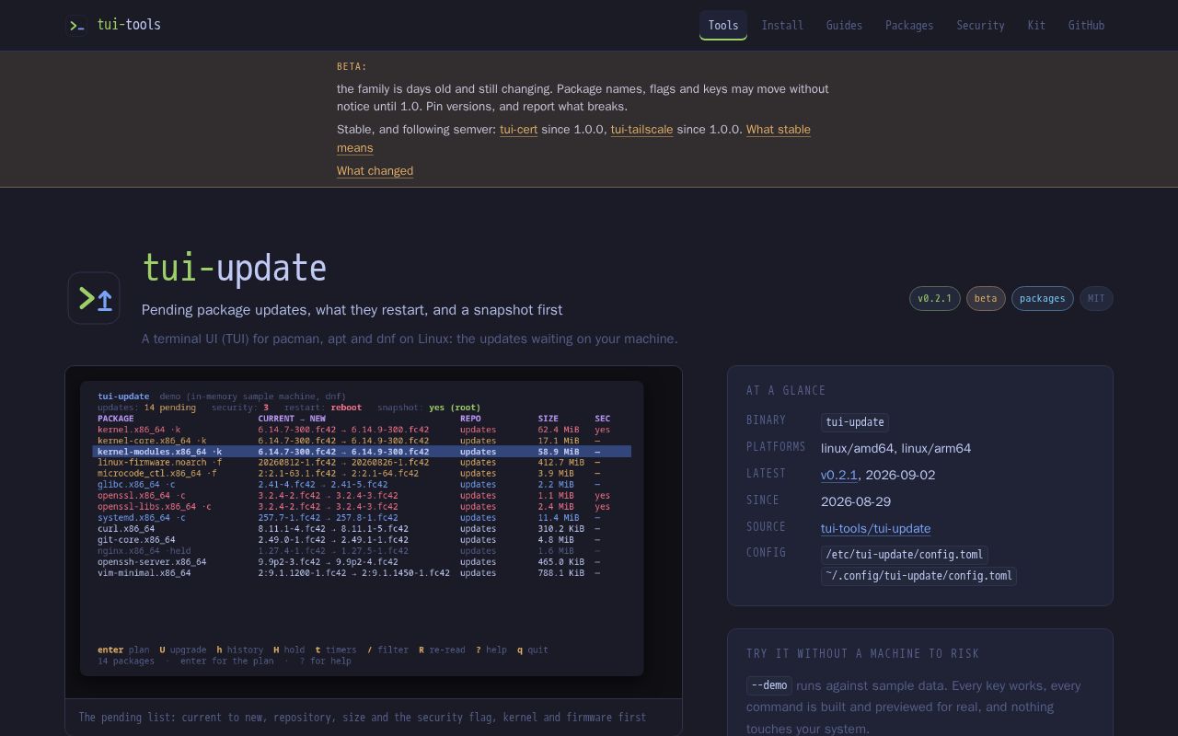Image resolution: width=1178 pixels, height=736 pixels.
Task: Click the tui-update binary name chip
Action: click(854, 422)
